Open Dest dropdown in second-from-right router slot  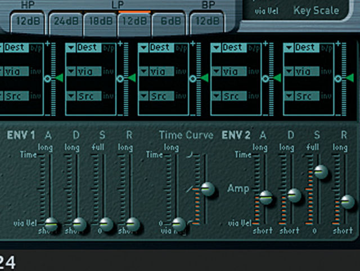pos(229,48)
